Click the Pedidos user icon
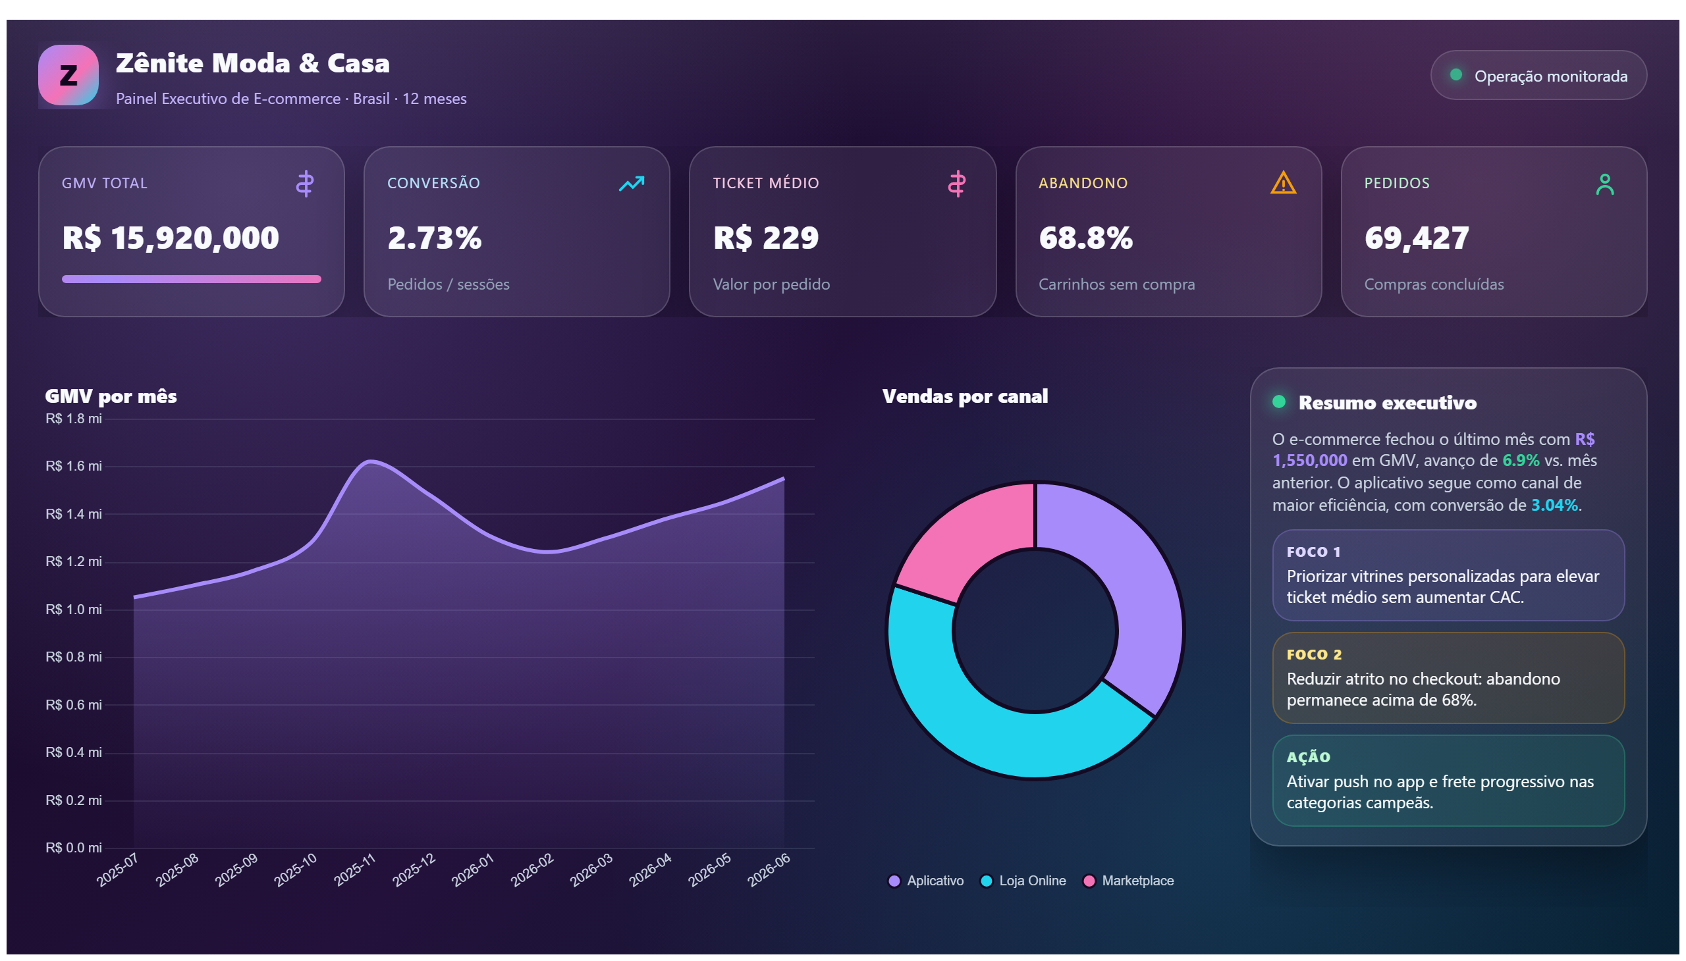Screen dimensions: 1686x961 click(x=1605, y=184)
